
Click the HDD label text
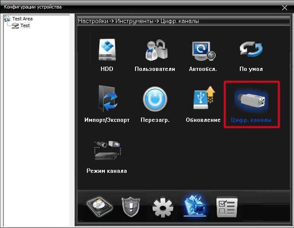pos(107,69)
